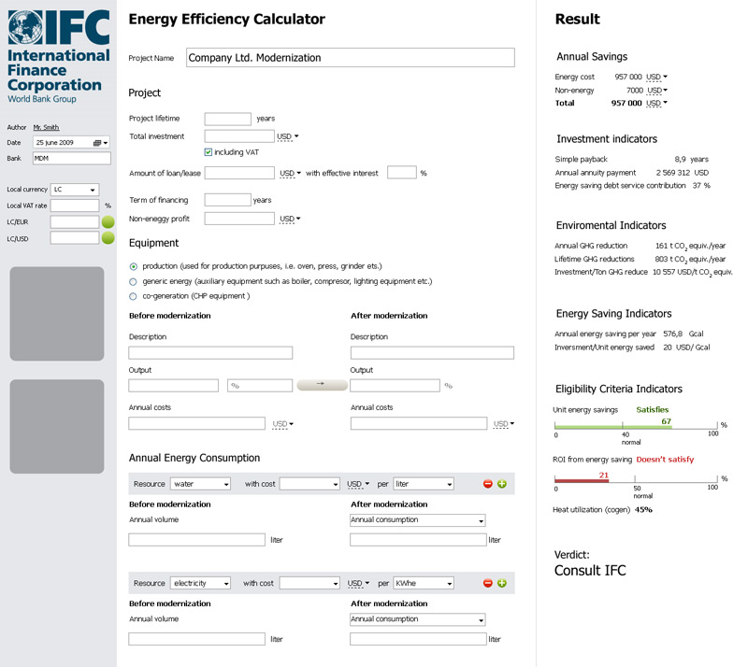Open the KWhe unit dropdown
The image size is (748, 667).
pyautogui.click(x=424, y=583)
